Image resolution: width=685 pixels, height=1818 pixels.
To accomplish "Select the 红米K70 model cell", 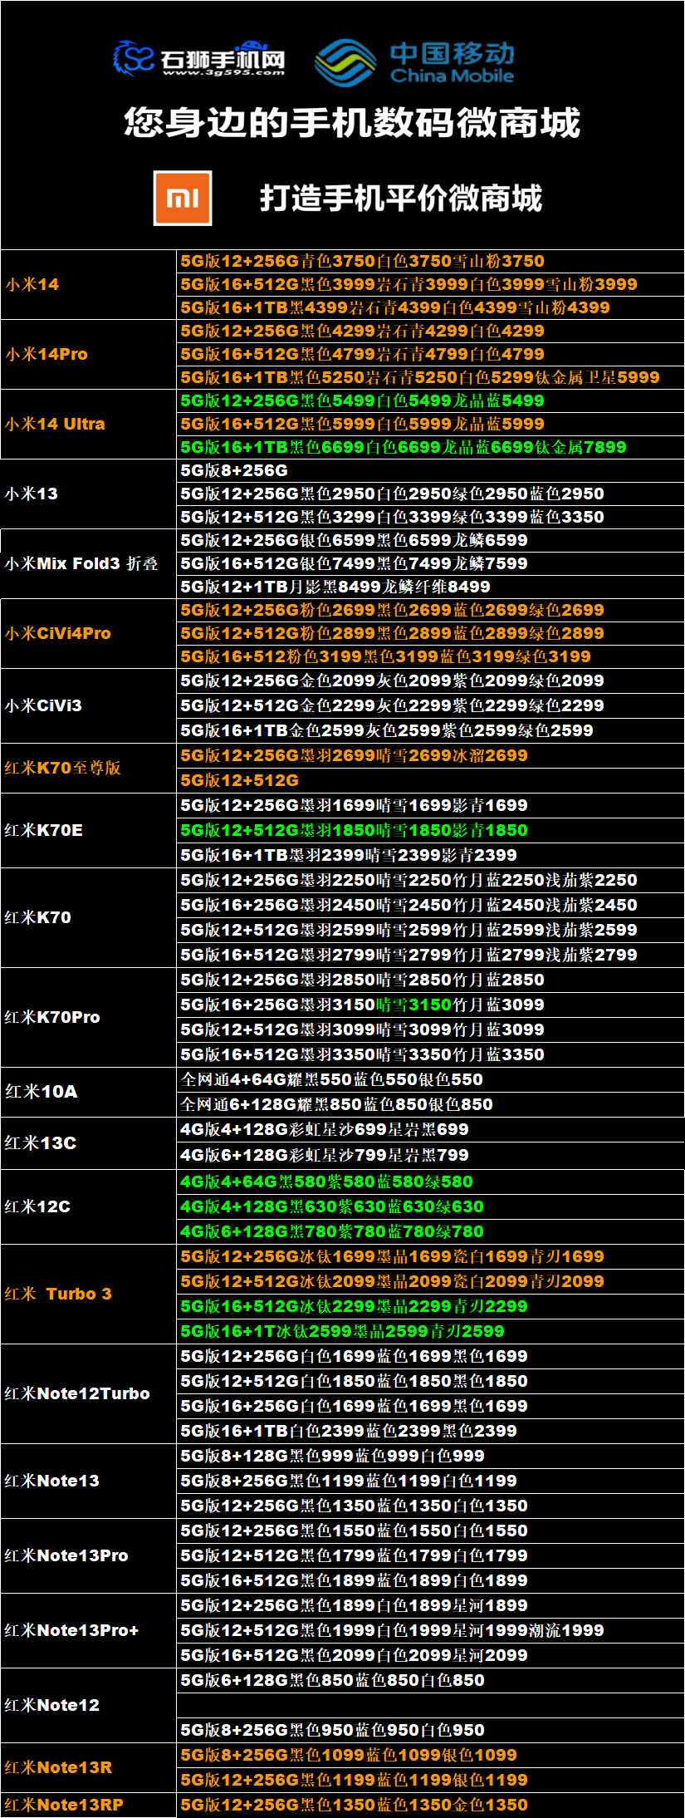I will pyautogui.click(x=89, y=917).
